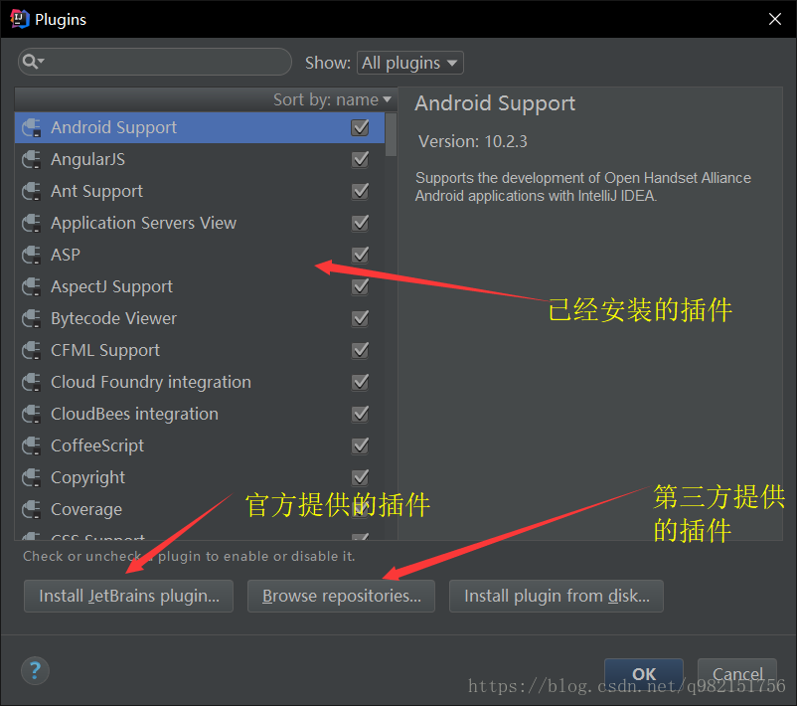This screenshot has width=797, height=706.
Task: Select the Cloud Foundry integration name
Action: 151,382
